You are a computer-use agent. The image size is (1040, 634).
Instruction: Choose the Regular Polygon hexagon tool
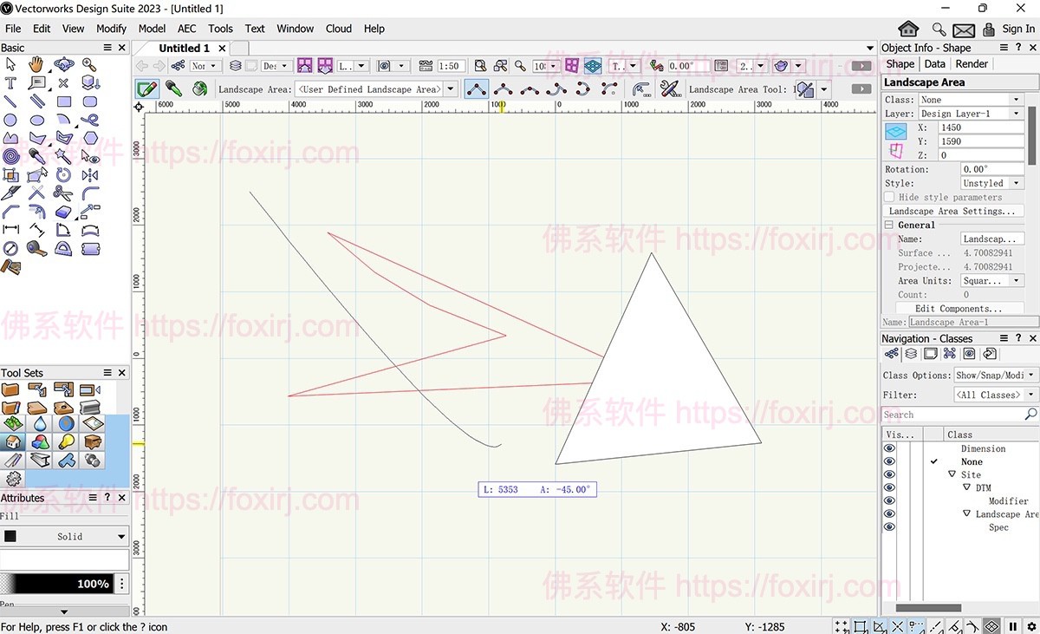(90, 138)
